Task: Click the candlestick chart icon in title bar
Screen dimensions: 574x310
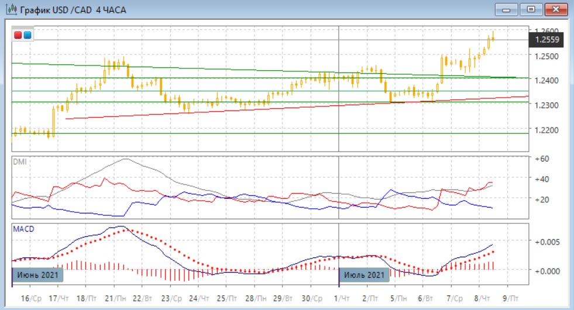Action: (x=10, y=10)
